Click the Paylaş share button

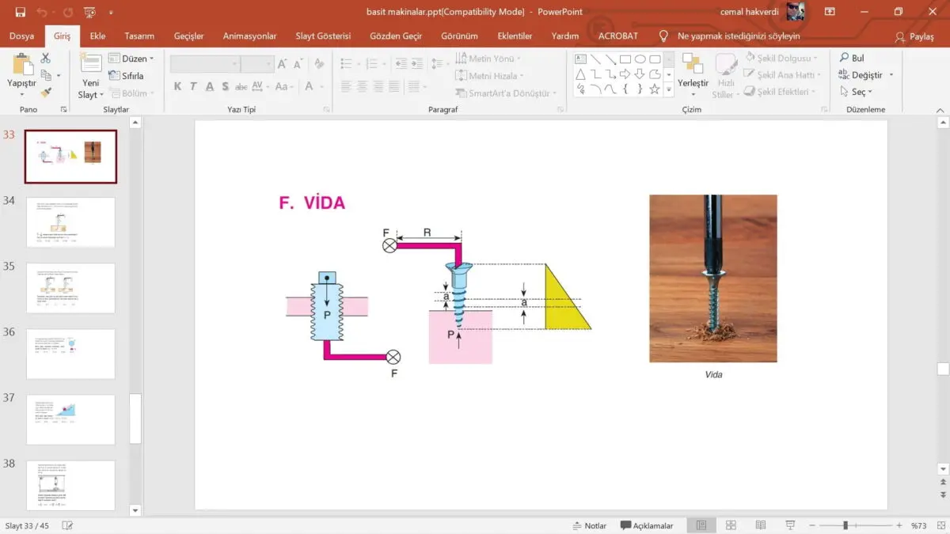[x=914, y=37]
